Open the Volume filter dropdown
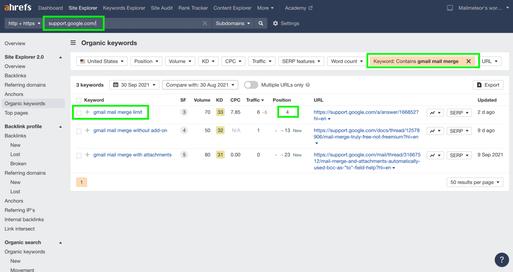This screenshot has height=272, width=513. [180, 61]
